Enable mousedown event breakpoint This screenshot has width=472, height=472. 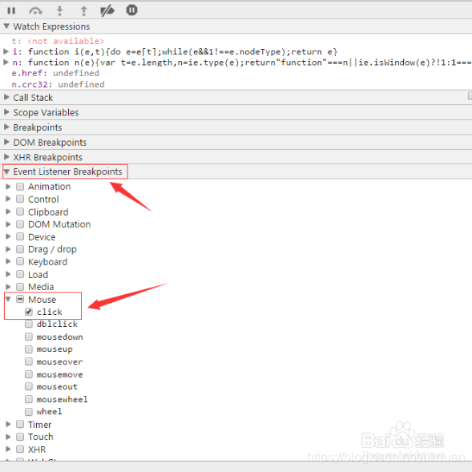(x=29, y=337)
